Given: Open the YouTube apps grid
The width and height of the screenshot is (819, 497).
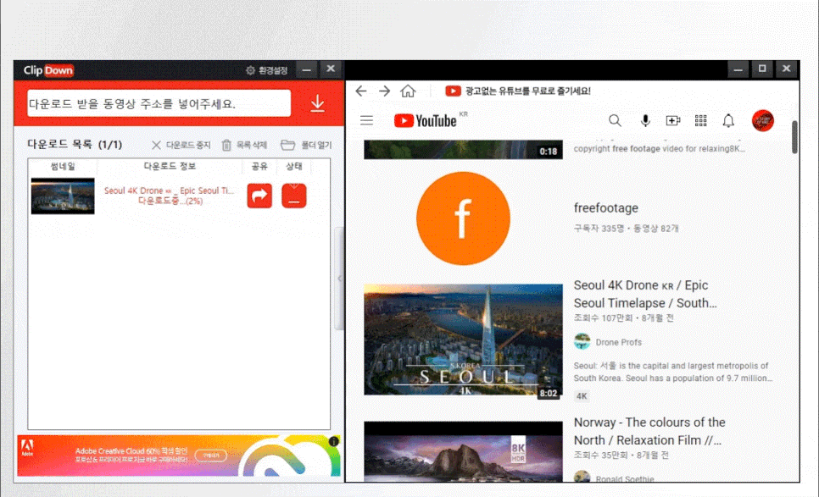Looking at the screenshot, I should 701,121.
